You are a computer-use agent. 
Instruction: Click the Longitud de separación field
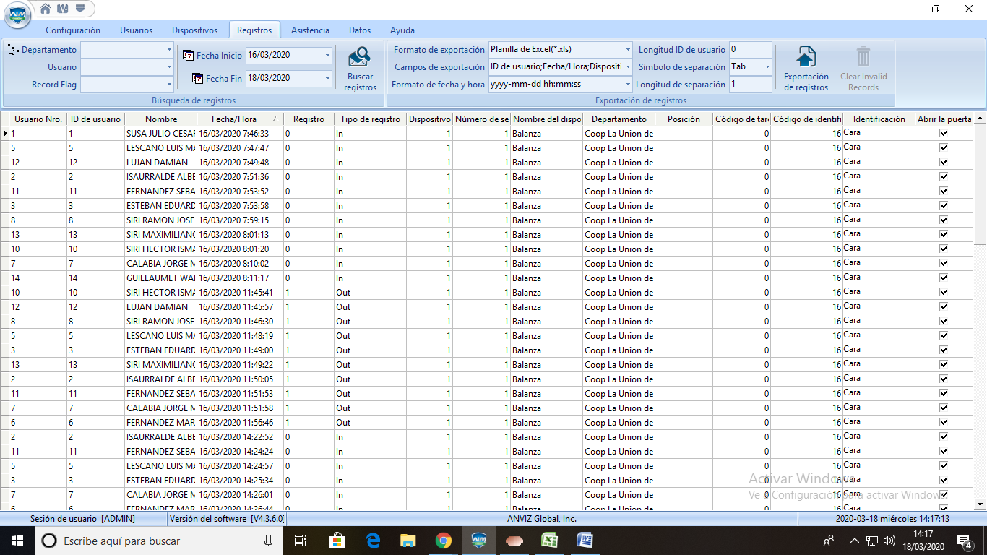click(x=750, y=85)
